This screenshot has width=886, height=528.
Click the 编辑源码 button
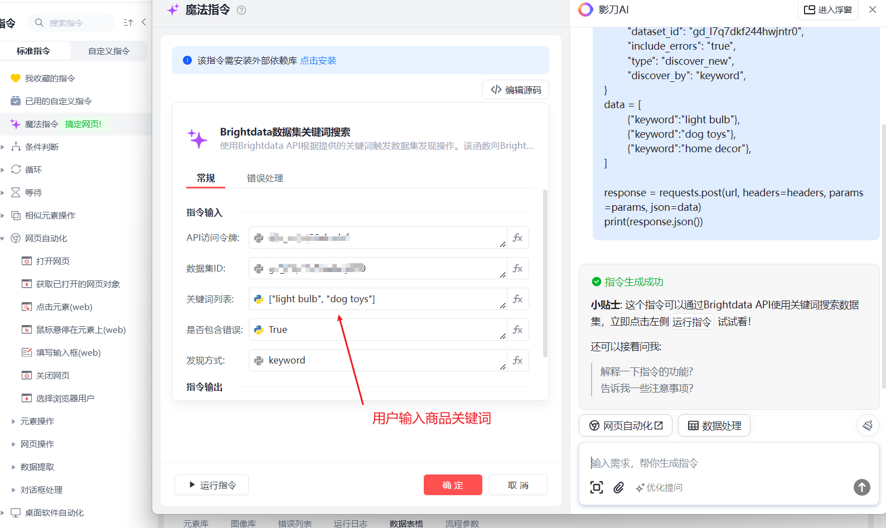tap(516, 90)
